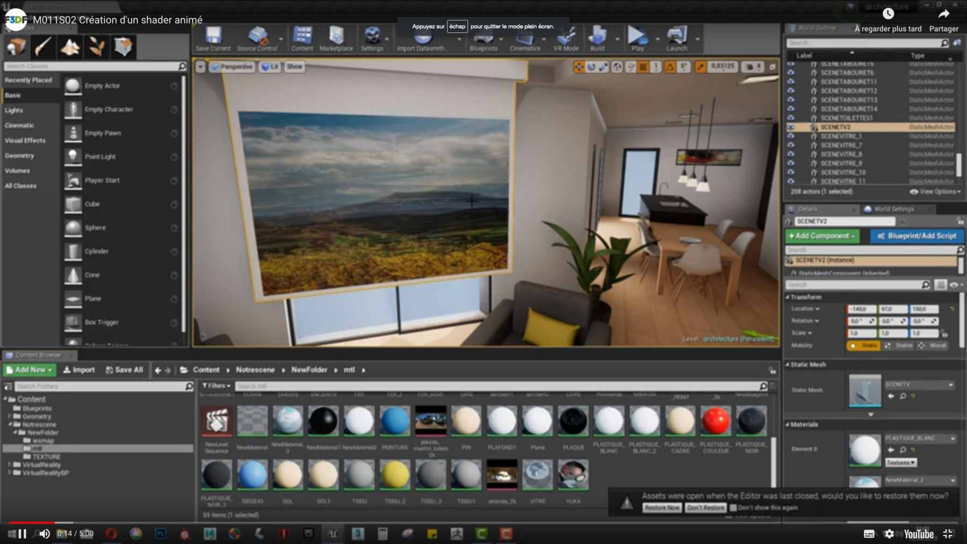The width and height of the screenshot is (967, 544).
Task: Click the Don't Restore button
Action: 706,507
